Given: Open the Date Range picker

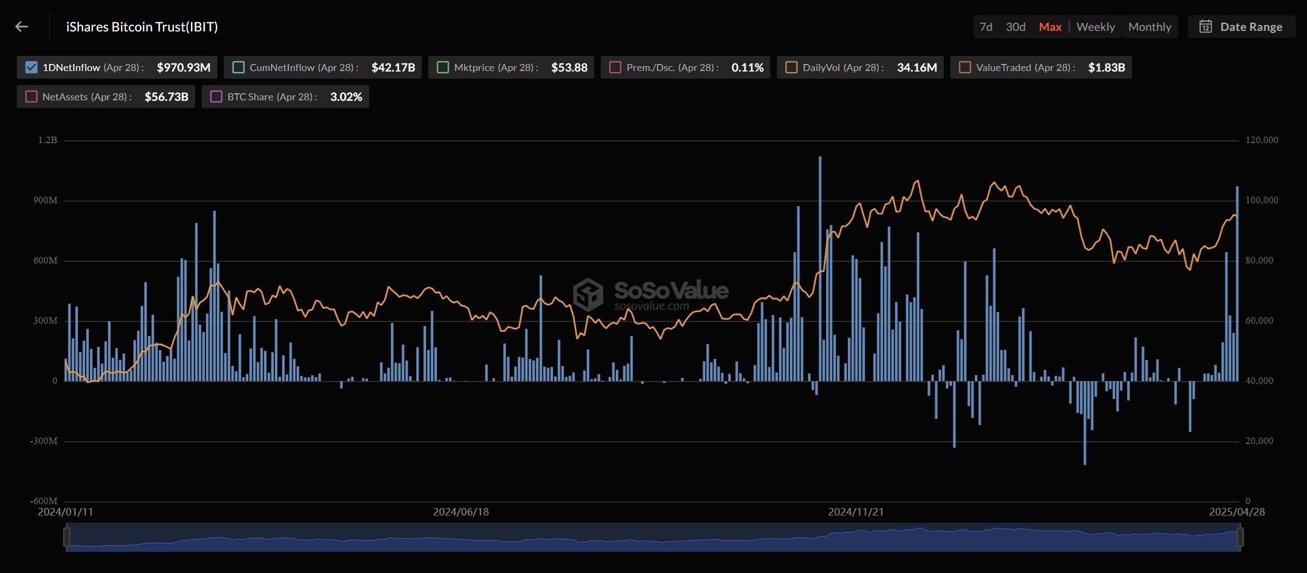Looking at the screenshot, I should point(1241,27).
